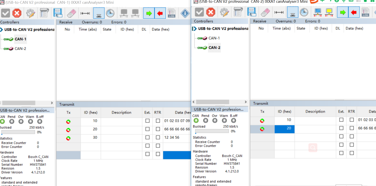
Task: Send message ID 10 via Tx icon, CAN-1 window
Action: click(x=68, y=122)
